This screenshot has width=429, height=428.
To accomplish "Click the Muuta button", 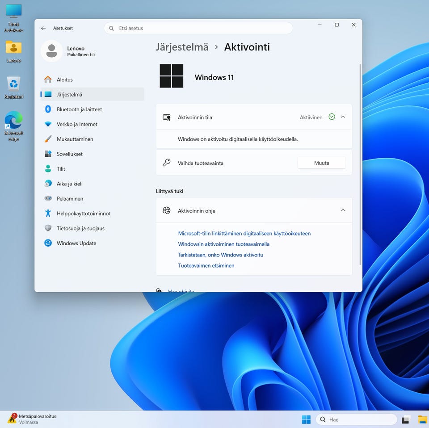I will tap(321, 163).
